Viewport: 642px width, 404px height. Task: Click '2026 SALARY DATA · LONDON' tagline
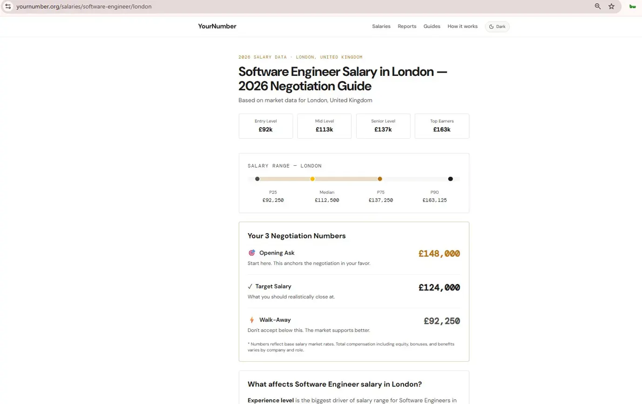click(300, 57)
